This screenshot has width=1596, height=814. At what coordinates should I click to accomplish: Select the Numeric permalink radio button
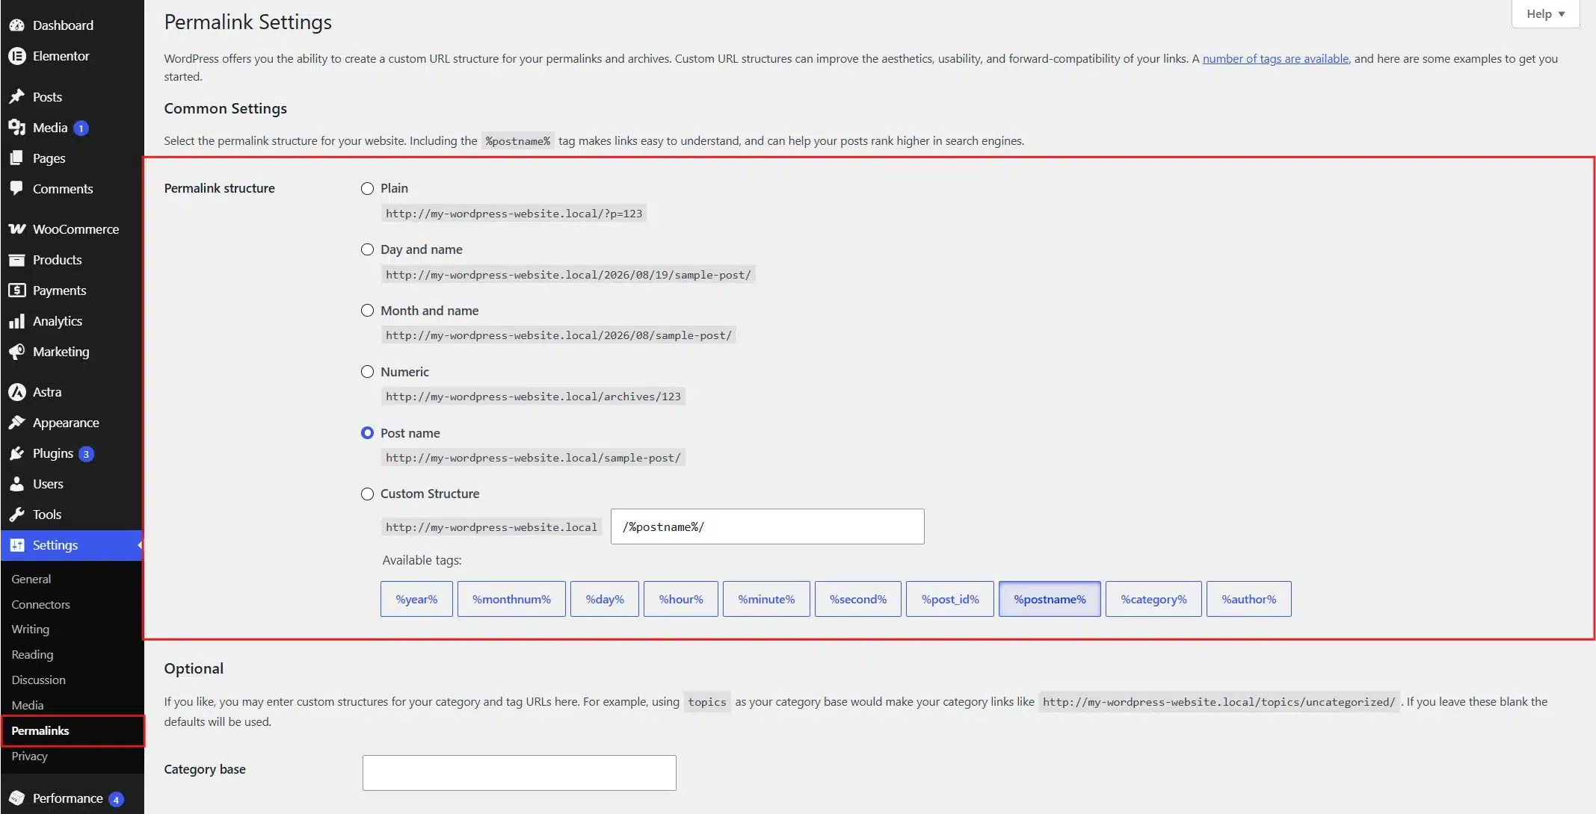[x=367, y=372]
